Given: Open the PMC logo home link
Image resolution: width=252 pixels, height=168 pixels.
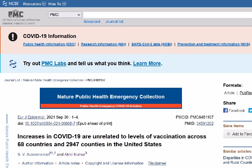Looking at the screenshot, I should click(16, 14).
